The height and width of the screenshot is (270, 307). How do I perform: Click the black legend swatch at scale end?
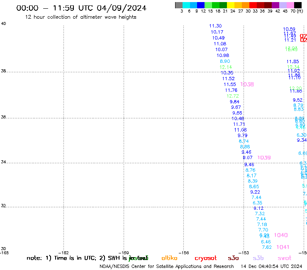pyautogui.click(x=298, y=5)
